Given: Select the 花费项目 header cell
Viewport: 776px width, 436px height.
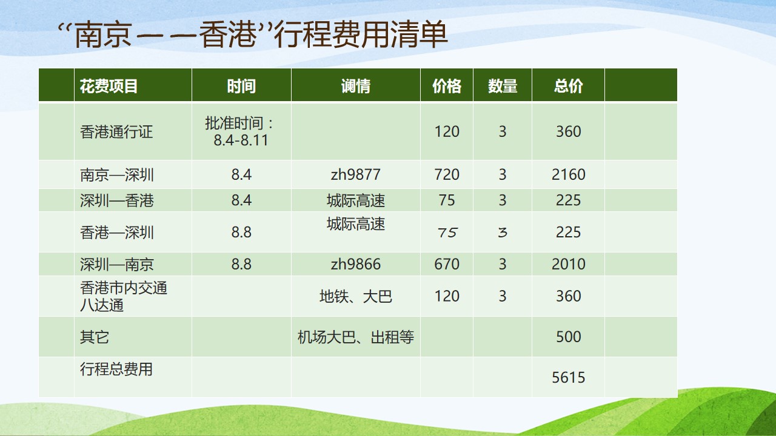Looking at the screenshot, I should pyautogui.click(x=133, y=85).
